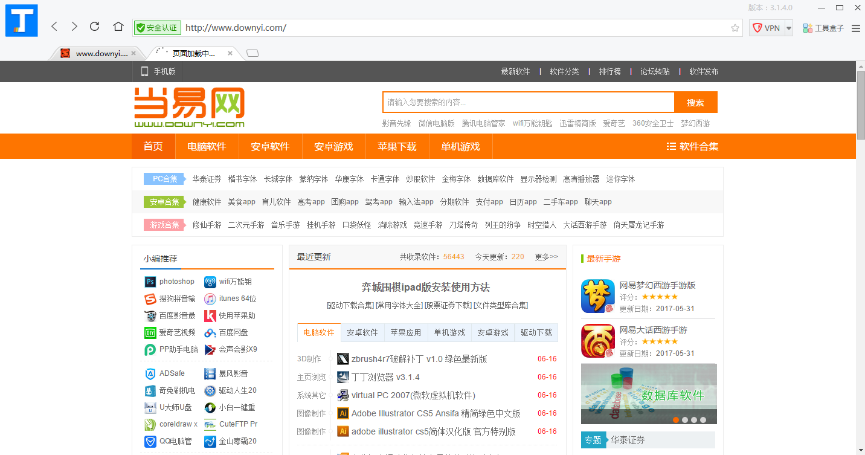865x455 pixels.
Task: Reload the page with refresh icon
Action: (x=95, y=27)
